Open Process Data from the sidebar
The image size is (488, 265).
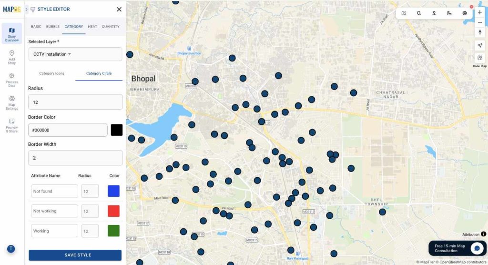tap(12, 79)
